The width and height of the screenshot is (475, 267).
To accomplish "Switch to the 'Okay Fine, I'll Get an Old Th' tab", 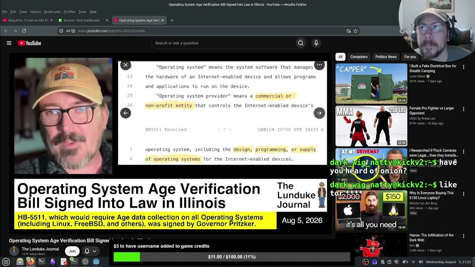I will coord(28,20).
